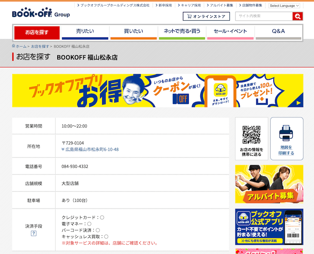Click the バーコード決済：○ line
Screen dimensions: 314x254
[x=81, y=230]
